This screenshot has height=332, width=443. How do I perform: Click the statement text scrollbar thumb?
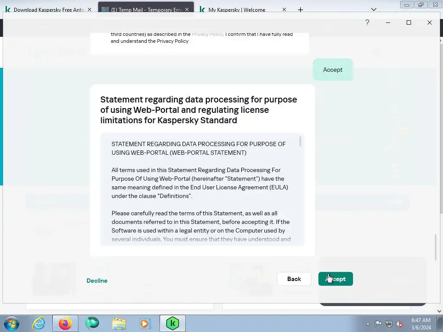point(300,141)
